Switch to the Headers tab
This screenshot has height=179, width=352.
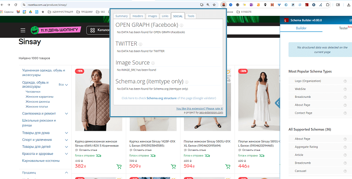pyautogui.click(x=138, y=16)
